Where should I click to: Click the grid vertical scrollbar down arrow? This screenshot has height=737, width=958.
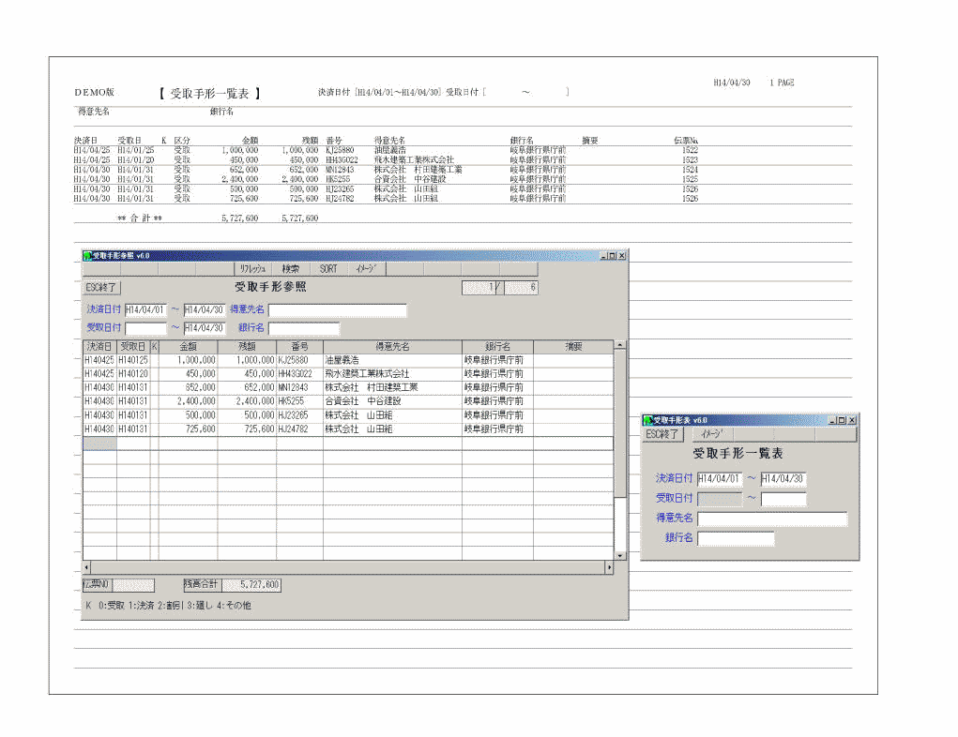coord(620,556)
